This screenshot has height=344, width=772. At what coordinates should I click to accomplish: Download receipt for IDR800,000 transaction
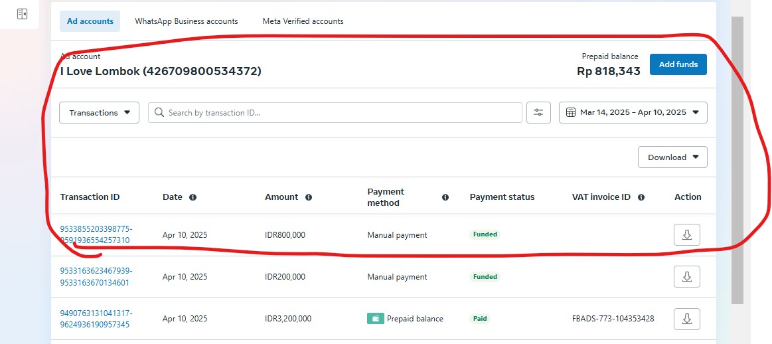tap(687, 235)
